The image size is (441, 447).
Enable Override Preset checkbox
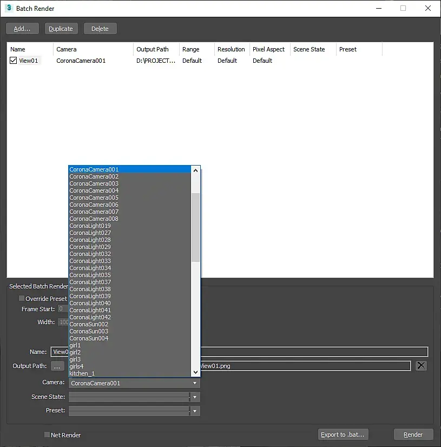click(x=22, y=298)
